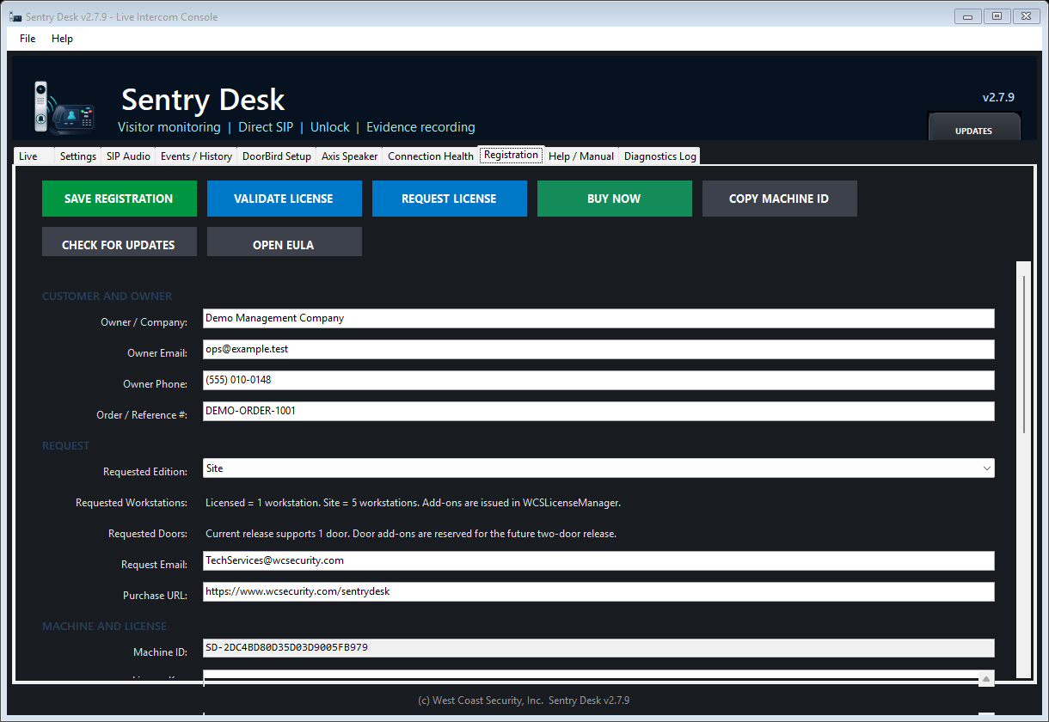Screen dimensions: 1049x722
Task: Click the MACHINE AND LICENSE section heading
Action: pos(105,626)
